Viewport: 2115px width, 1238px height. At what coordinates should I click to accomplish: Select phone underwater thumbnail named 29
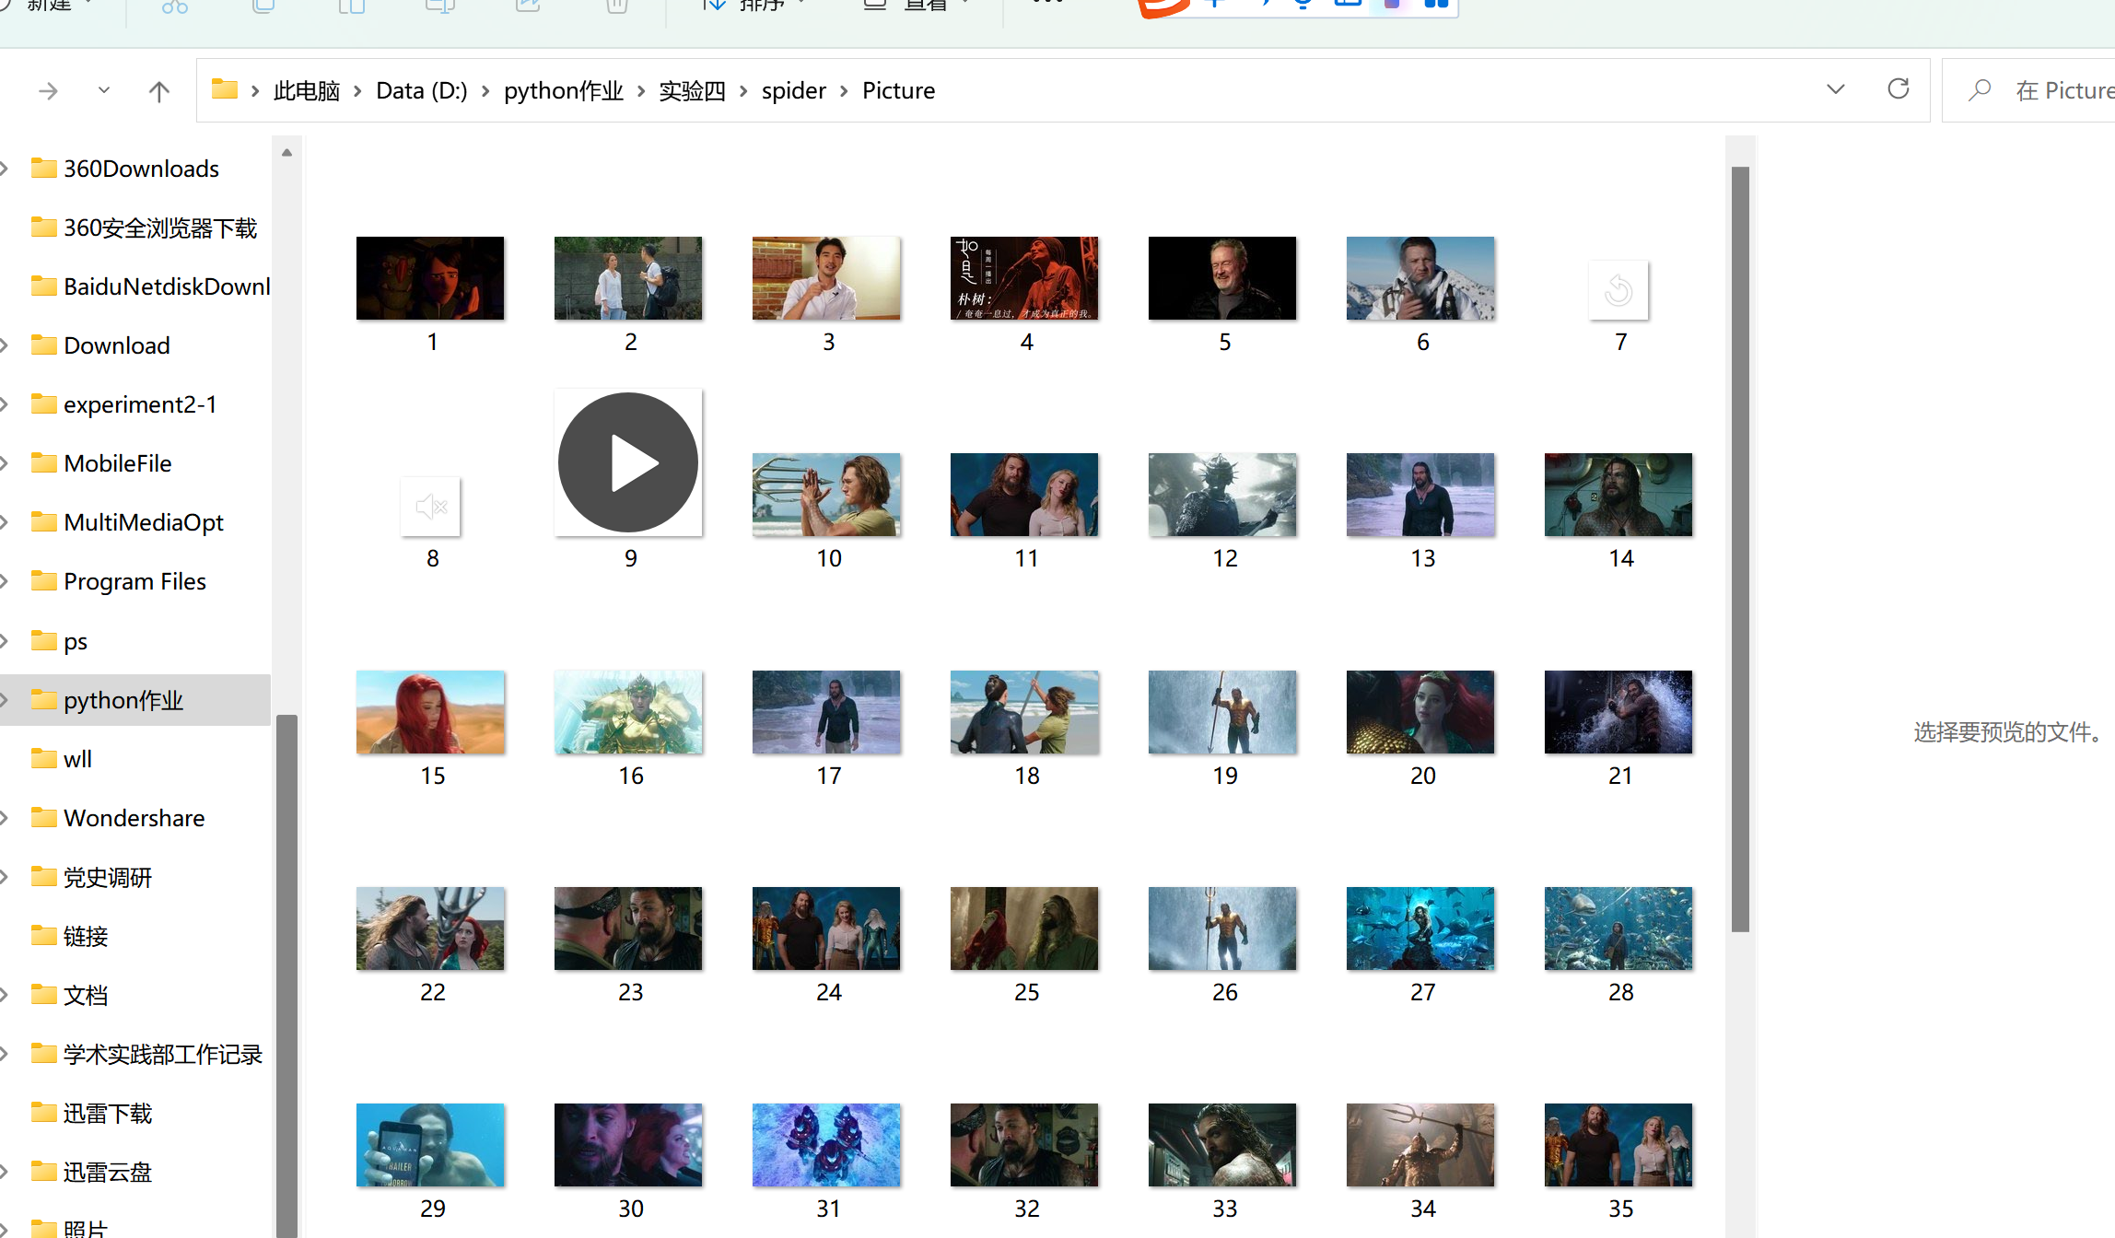tap(430, 1145)
